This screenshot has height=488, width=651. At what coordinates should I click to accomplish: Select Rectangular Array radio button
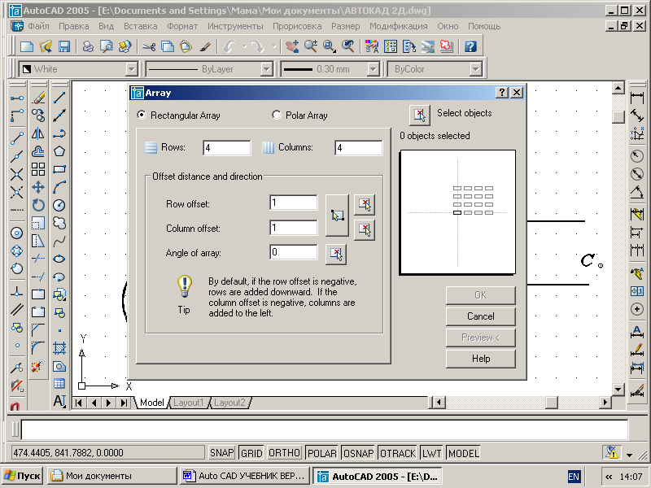pos(141,115)
